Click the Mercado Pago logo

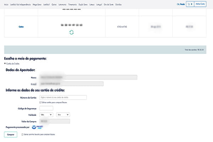(x=36, y=127)
